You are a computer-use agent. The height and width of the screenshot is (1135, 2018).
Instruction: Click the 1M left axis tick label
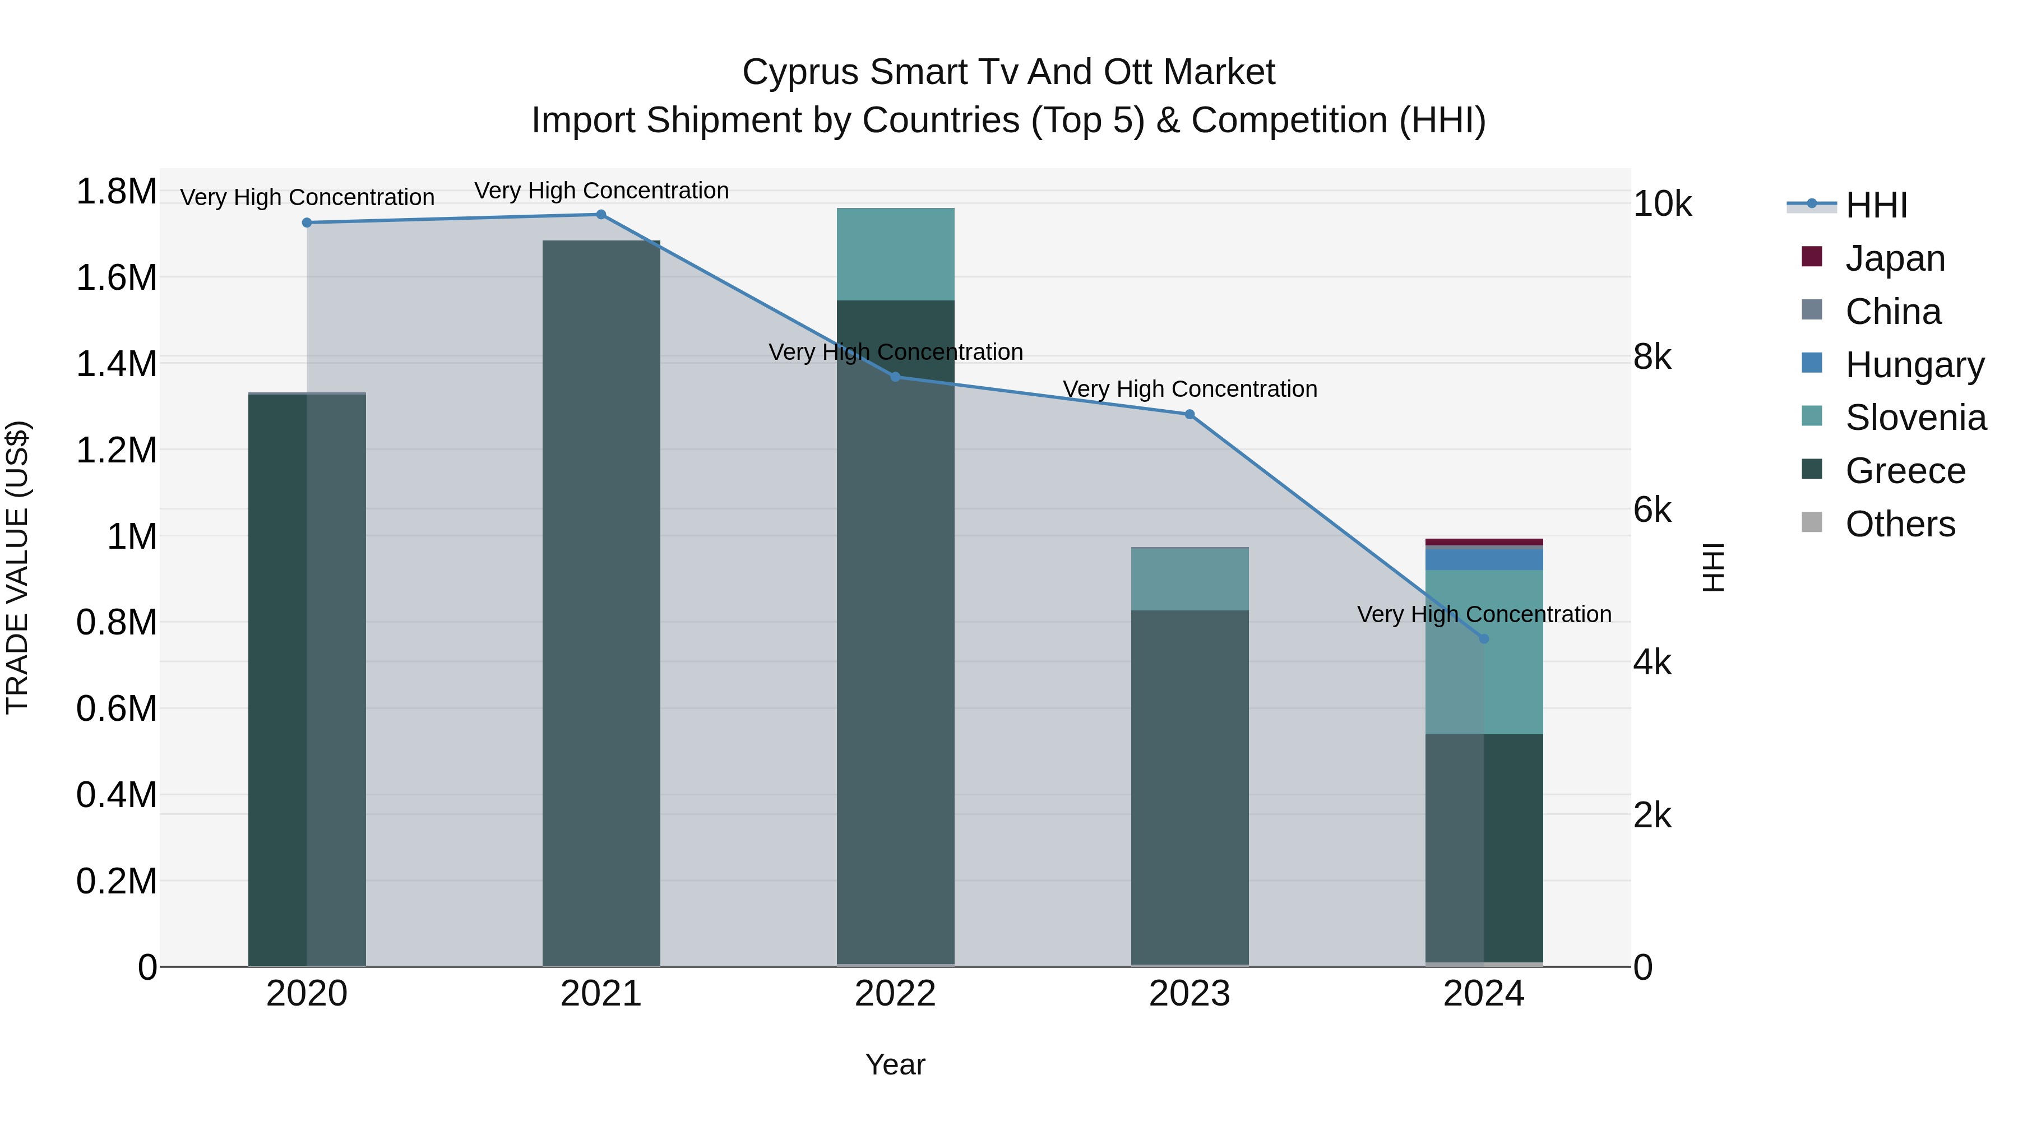(132, 536)
